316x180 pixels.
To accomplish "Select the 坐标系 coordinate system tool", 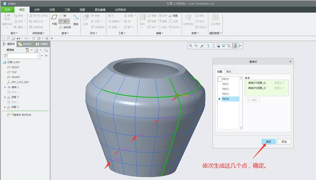I will (x=65, y=27).
